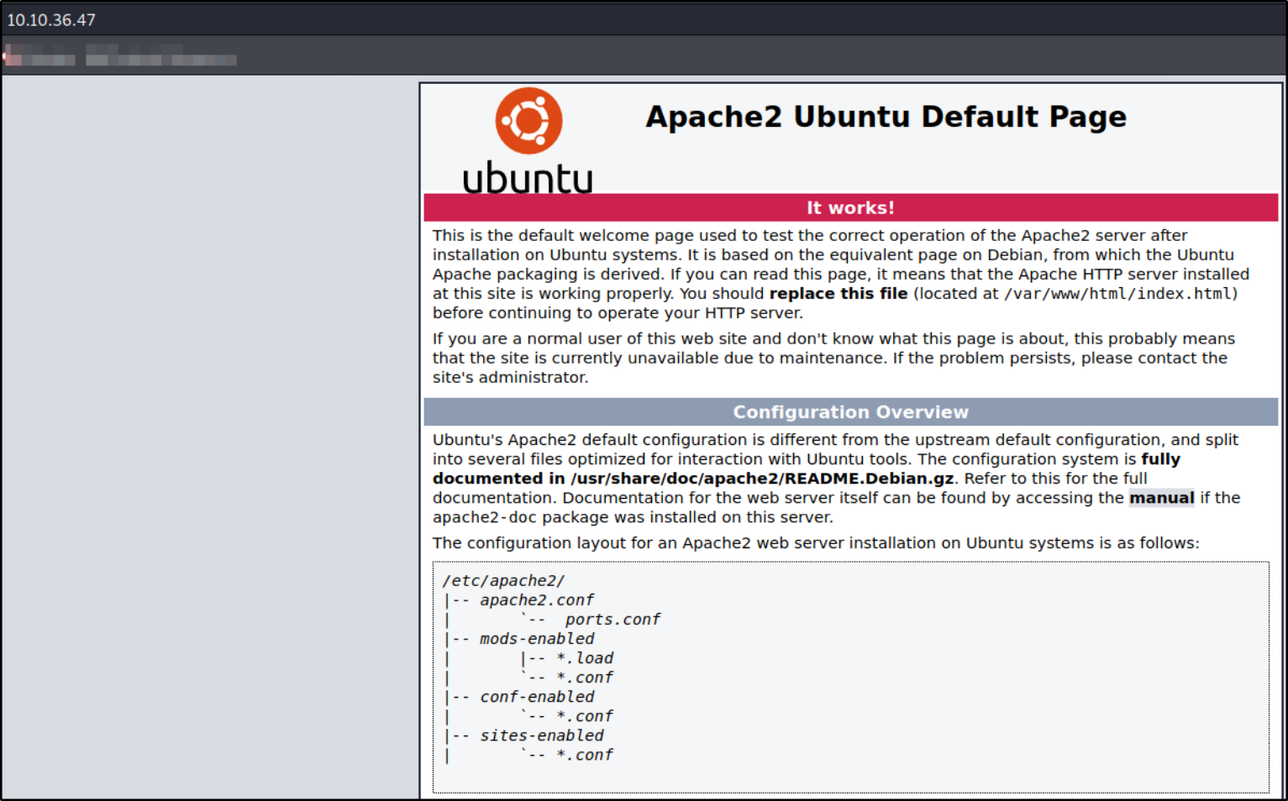1288x801 pixels.
Task: Select the /var/www/html/index.html path text
Action: point(1117,294)
